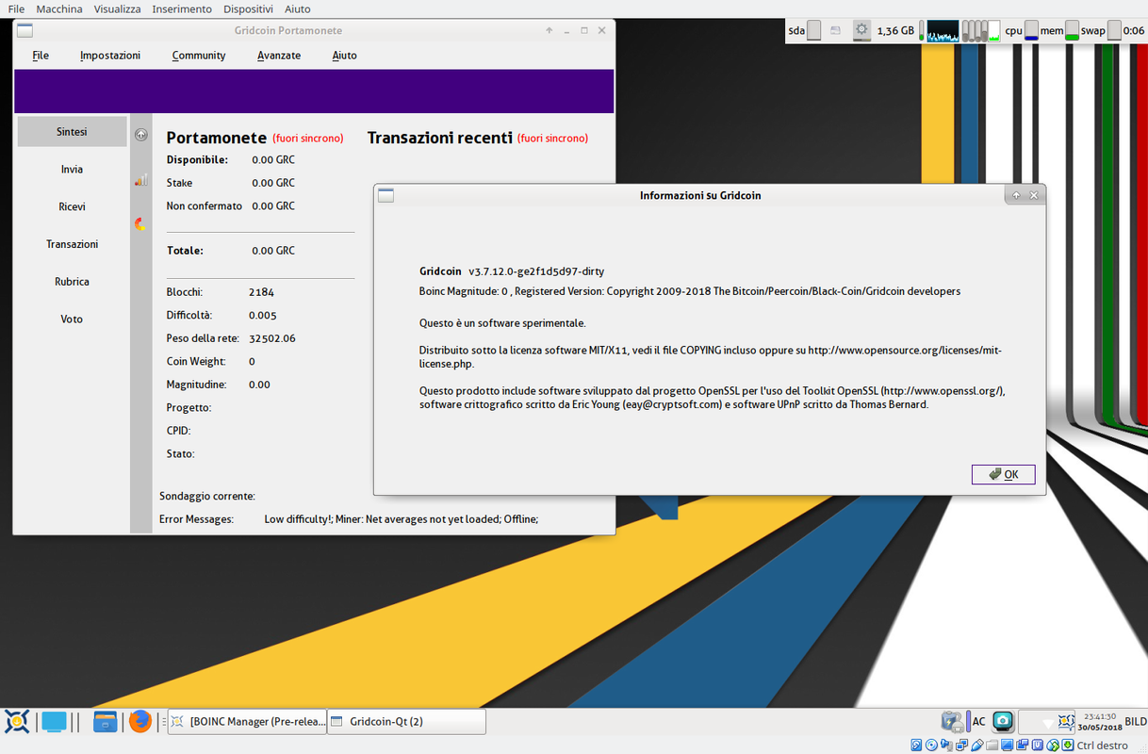The height and width of the screenshot is (754, 1148).
Task: Open the VirtualBox Macchina menu
Action: point(59,8)
